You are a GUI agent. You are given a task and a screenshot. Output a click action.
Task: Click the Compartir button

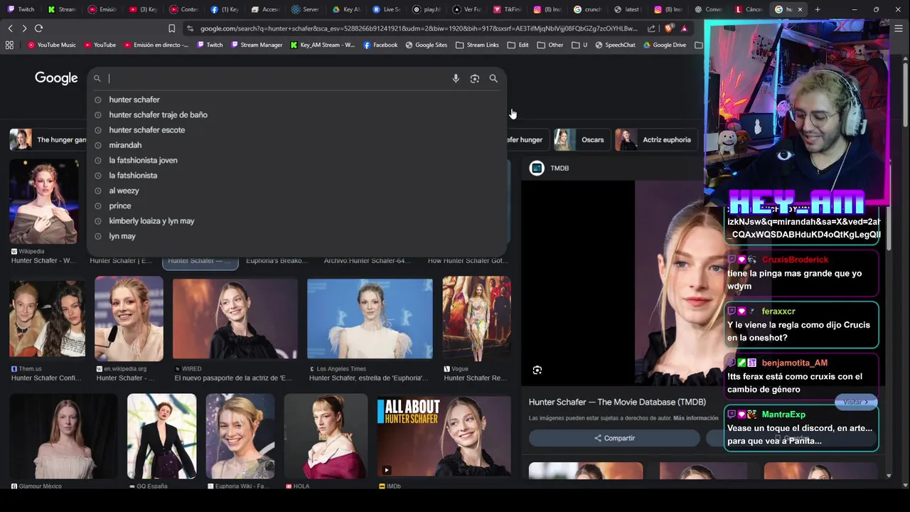pyautogui.click(x=614, y=438)
